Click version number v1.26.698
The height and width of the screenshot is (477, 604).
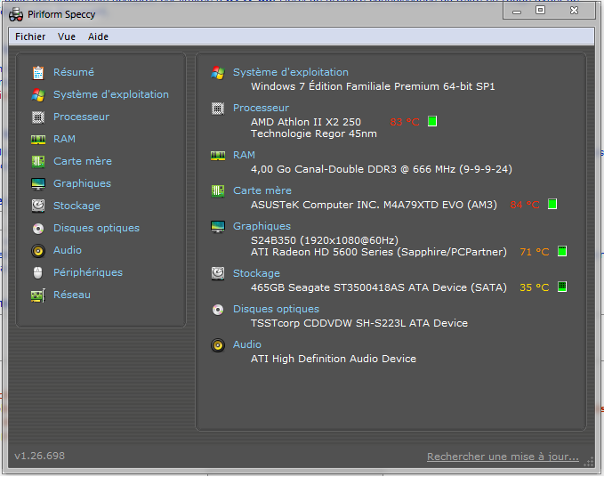pyautogui.click(x=40, y=457)
